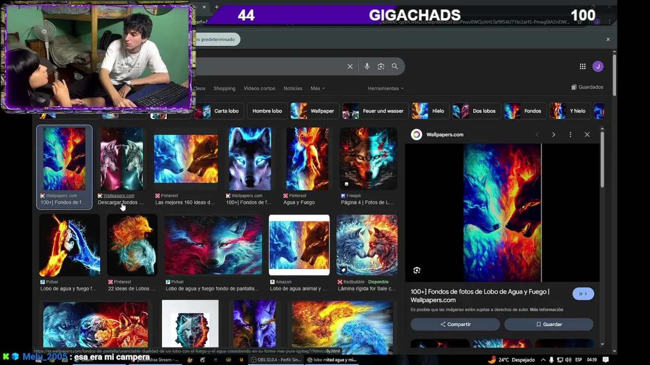Image resolution: width=650 pixels, height=365 pixels.
Task: Open the Redbubble Lámina rígida thumbnail
Action: click(367, 245)
